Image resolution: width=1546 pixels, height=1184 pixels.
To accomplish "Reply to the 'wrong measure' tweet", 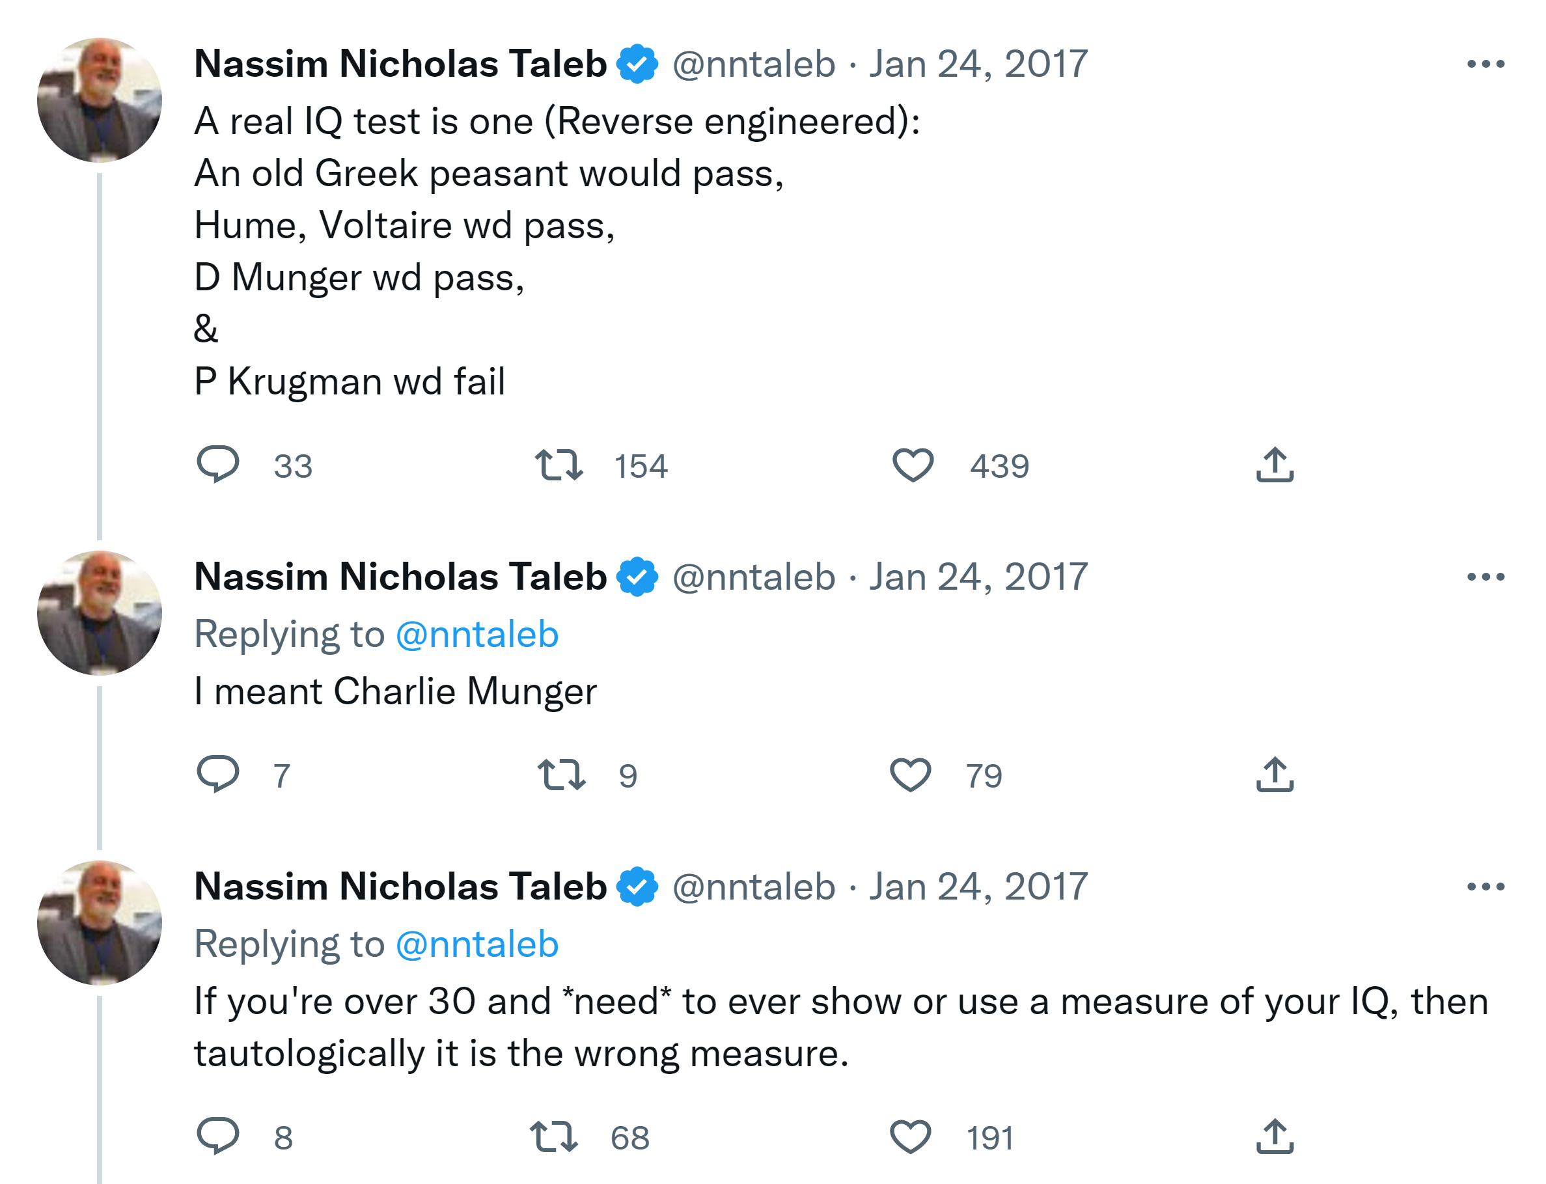I will pos(217,1135).
